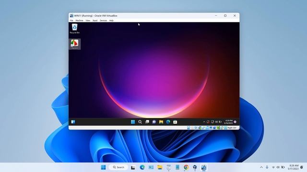Viewport: 307px width, 172px height.
Task: Launch Google Chrome on host taskbar
Action: click(x=186, y=167)
